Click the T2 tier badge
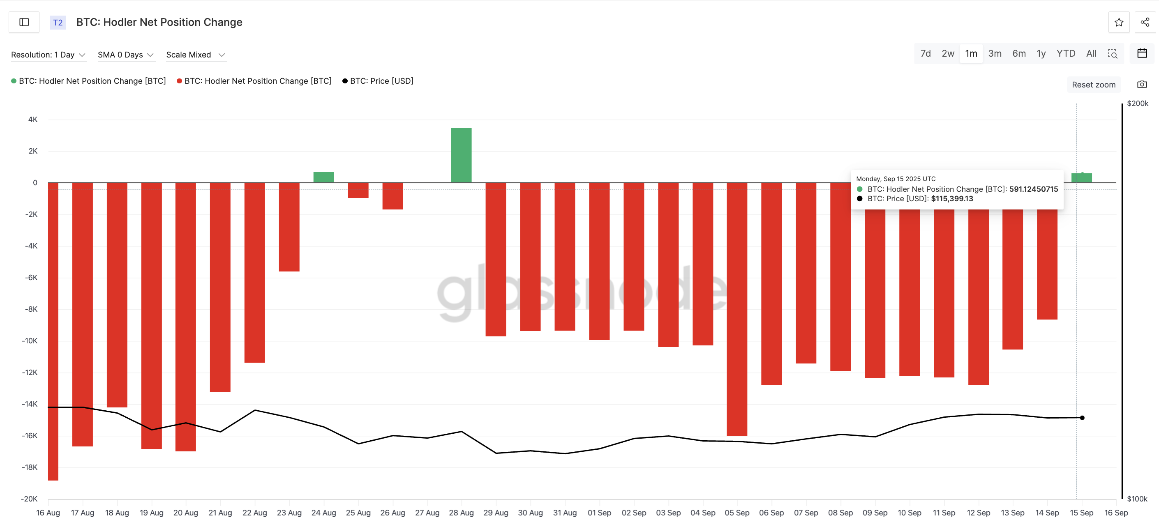The height and width of the screenshot is (529, 1159). coord(58,23)
